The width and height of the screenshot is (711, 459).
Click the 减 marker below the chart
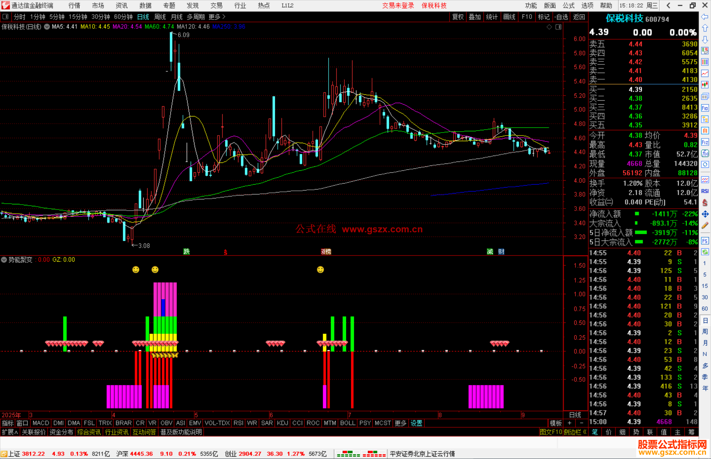tap(490, 252)
